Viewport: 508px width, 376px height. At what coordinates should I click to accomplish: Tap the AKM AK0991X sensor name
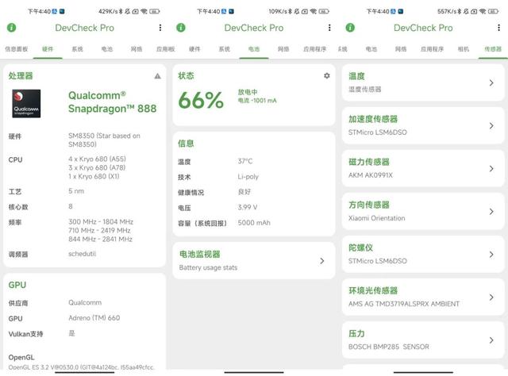pos(371,175)
